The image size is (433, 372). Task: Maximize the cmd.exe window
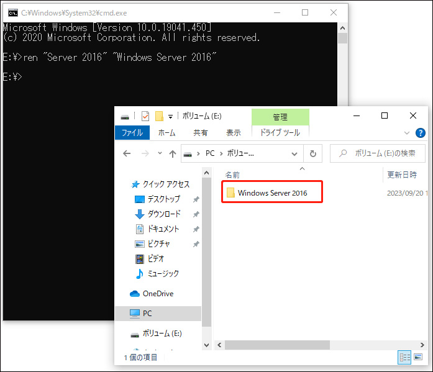305,12
